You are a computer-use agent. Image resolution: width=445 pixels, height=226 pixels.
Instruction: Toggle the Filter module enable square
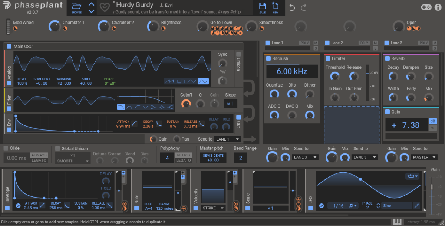coord(9,109)
